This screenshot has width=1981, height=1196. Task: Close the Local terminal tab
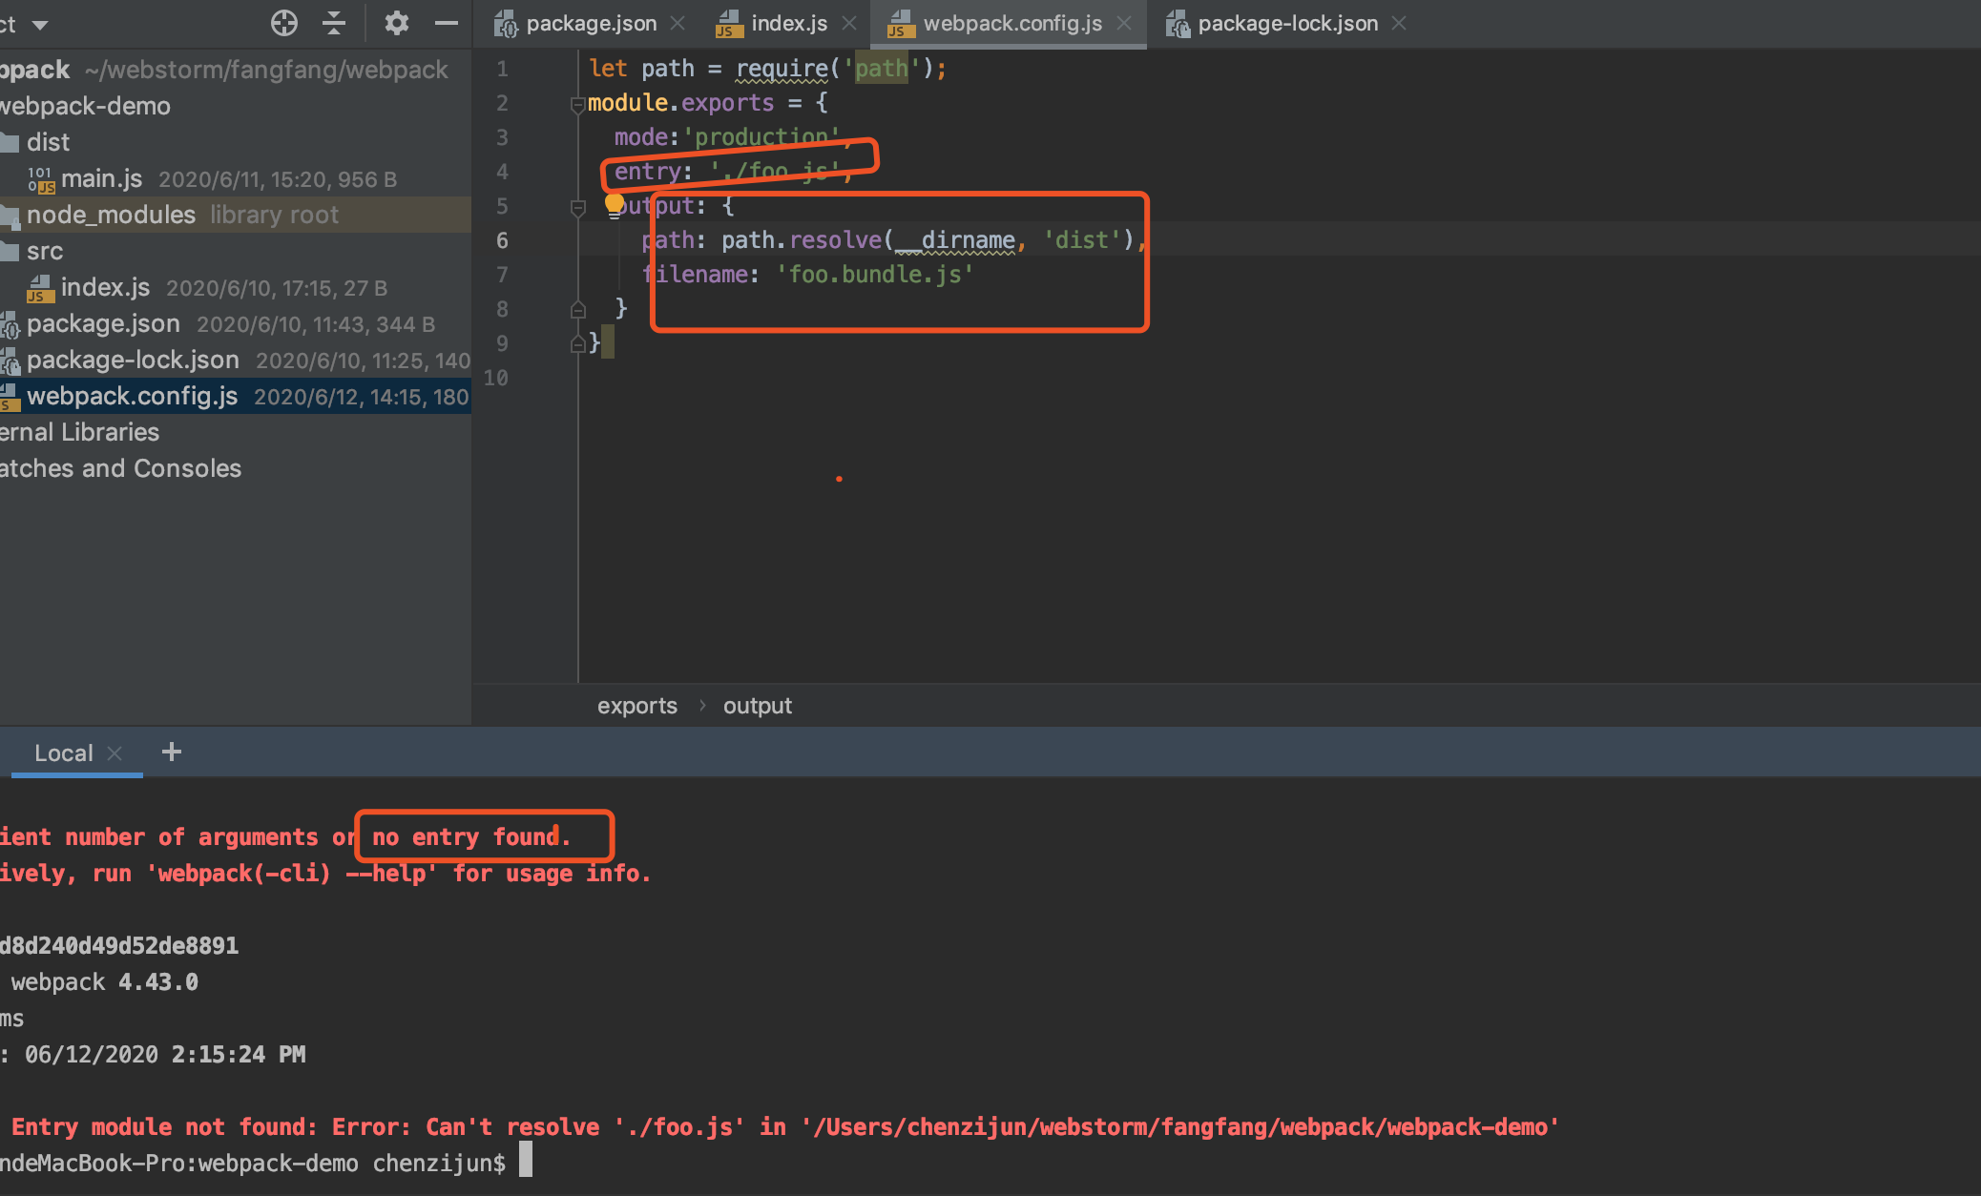pos(115,753)
